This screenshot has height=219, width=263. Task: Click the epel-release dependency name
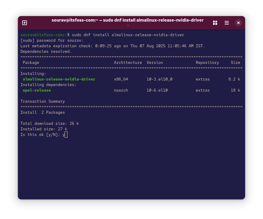pyautogui.click(x=37, y=90)
